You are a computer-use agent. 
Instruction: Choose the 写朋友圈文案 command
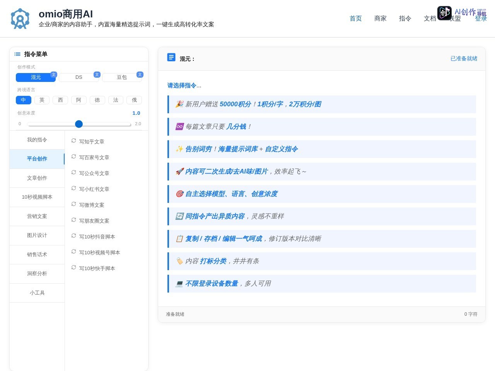click(94, 221)
